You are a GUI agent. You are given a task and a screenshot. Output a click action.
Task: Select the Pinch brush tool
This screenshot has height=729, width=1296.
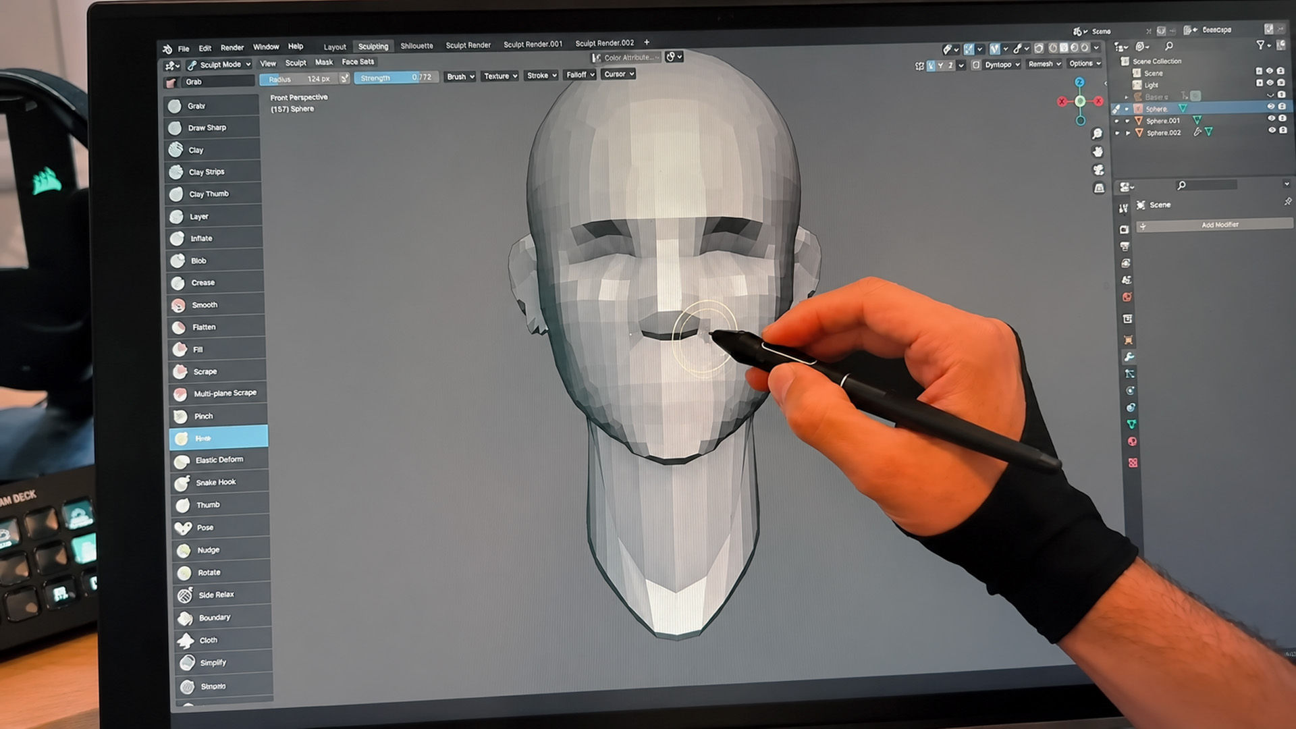tap(218, 416)
